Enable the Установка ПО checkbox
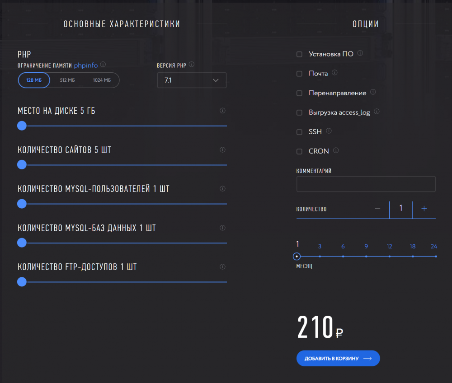The height and width of the screenshot is (383, 452). point(300,54)
